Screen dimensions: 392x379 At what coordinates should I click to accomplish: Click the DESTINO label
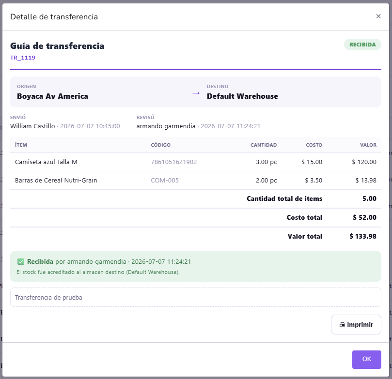[x=218, y=86]
